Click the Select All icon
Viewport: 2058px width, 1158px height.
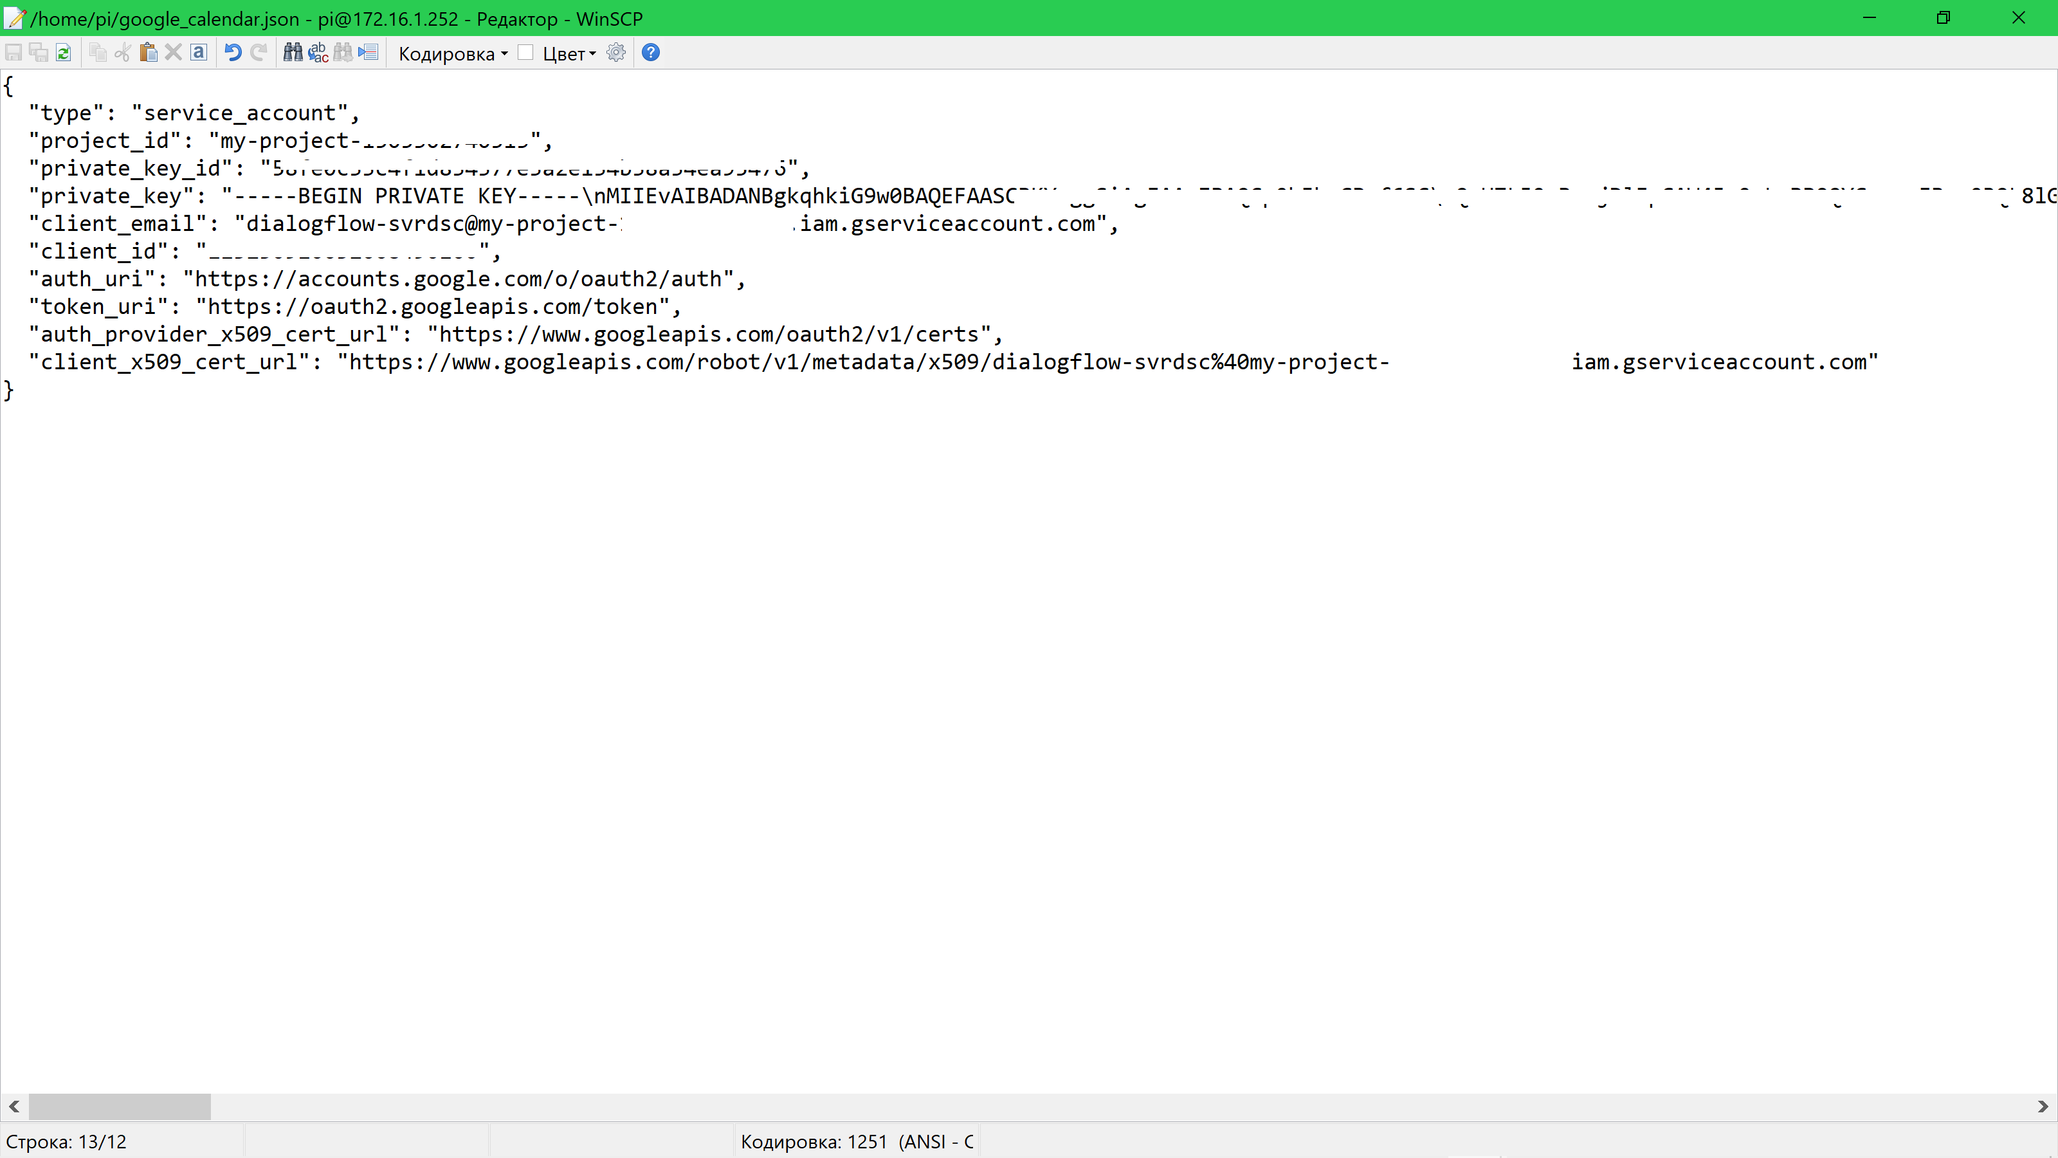point(199,53)
